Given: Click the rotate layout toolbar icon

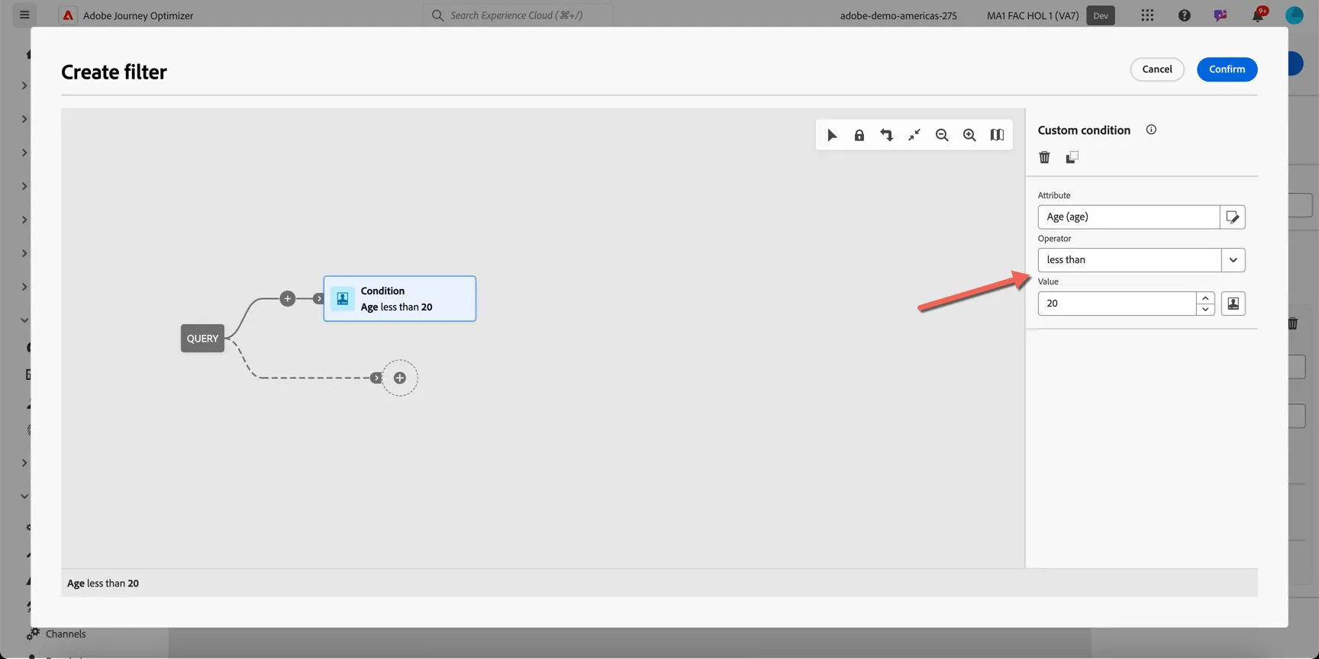Looking at the screenshot, I should (x=887, y=135).
